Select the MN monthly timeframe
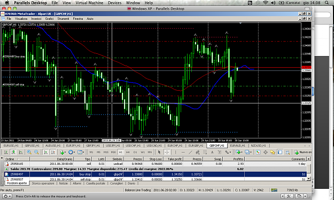 click(x=150, y=152)
